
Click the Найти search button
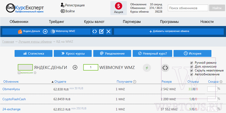click(x=217, y=8)
